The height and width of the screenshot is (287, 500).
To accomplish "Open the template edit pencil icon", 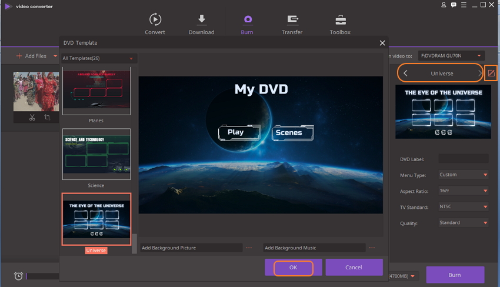I will click(491, 74).
